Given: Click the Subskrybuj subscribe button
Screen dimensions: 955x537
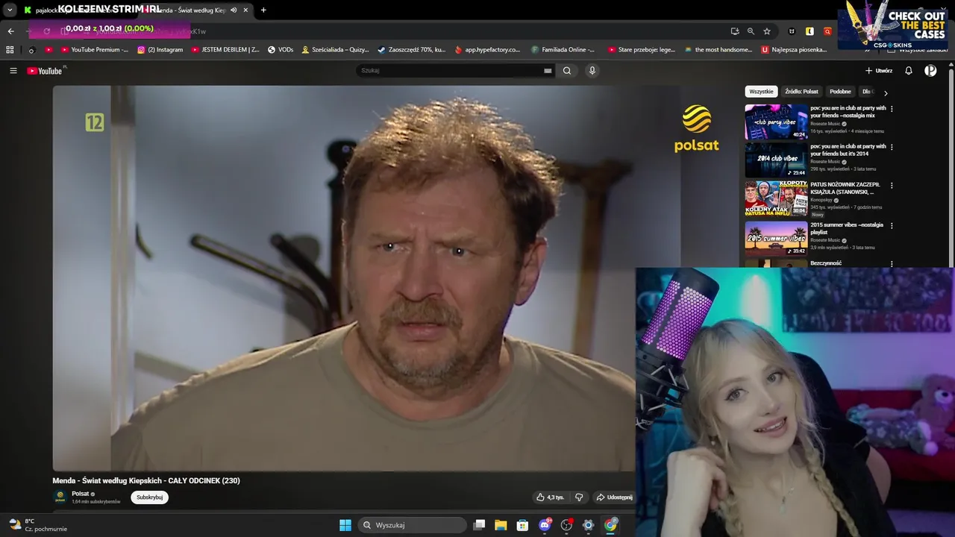Looking at the screenshot, I should [149, 497].
